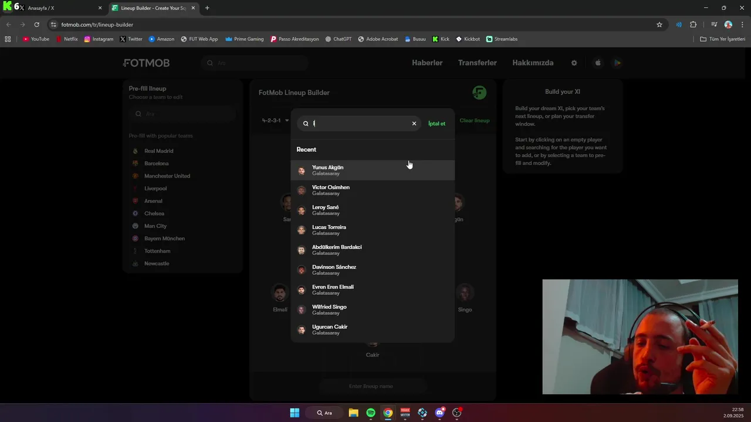Image resolution: width=751 pixels, height=422 pixels.
Task: Open Discord from taskbar
Action: 440,413
